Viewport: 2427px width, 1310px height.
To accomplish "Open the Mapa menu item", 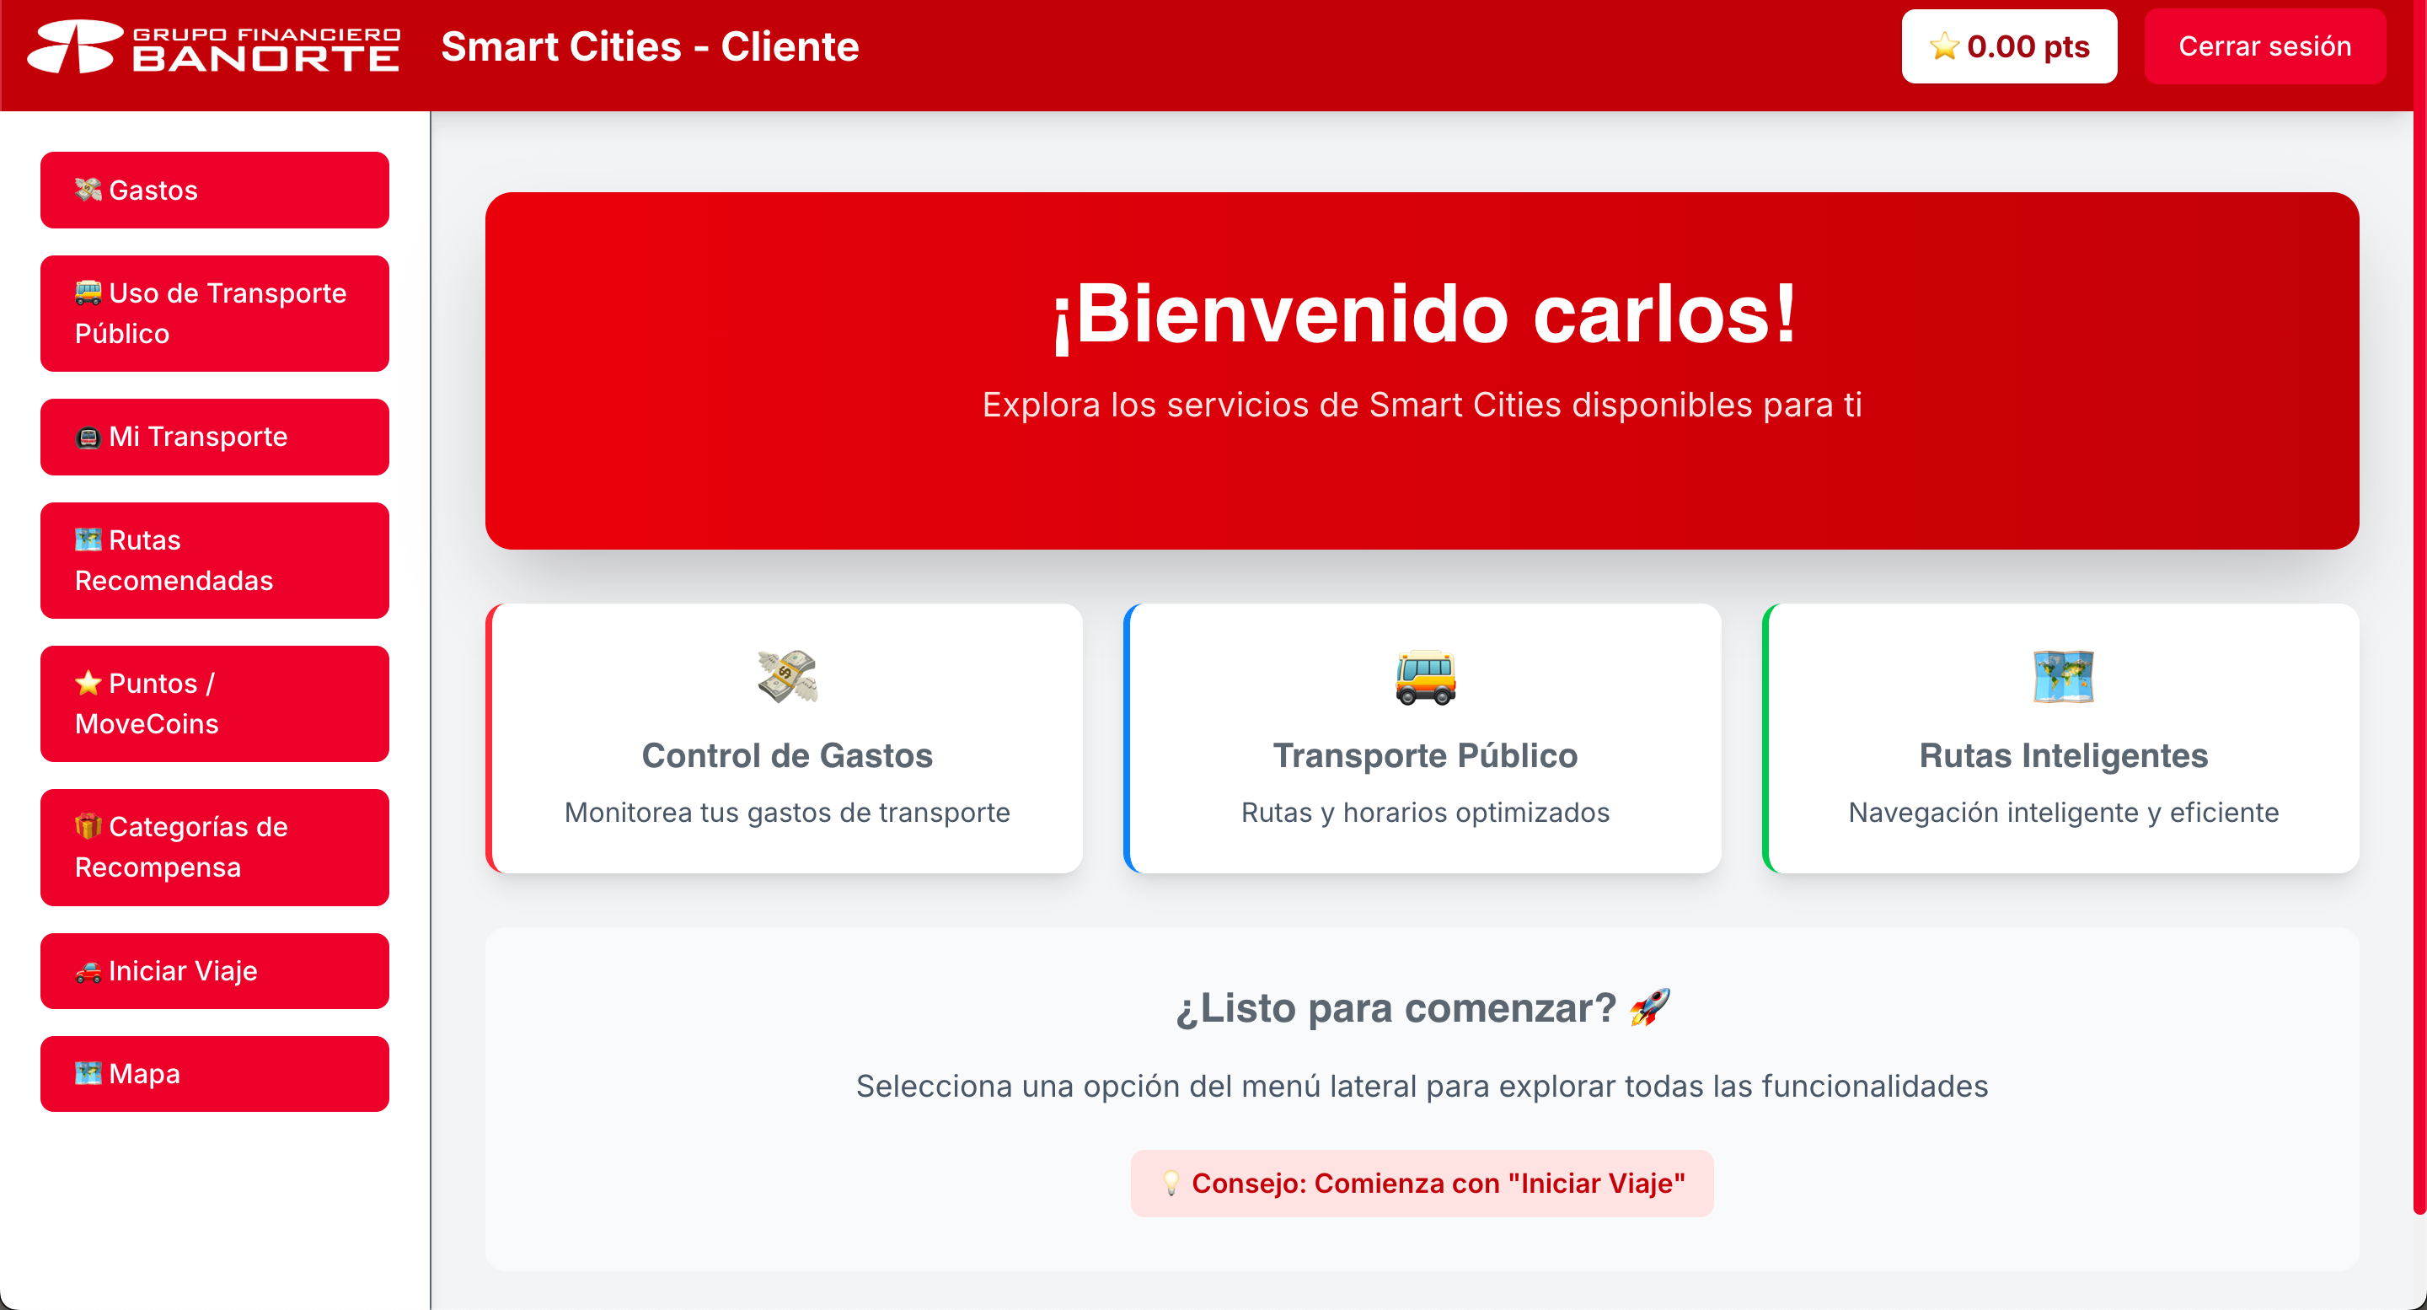I will (215, 1075).
